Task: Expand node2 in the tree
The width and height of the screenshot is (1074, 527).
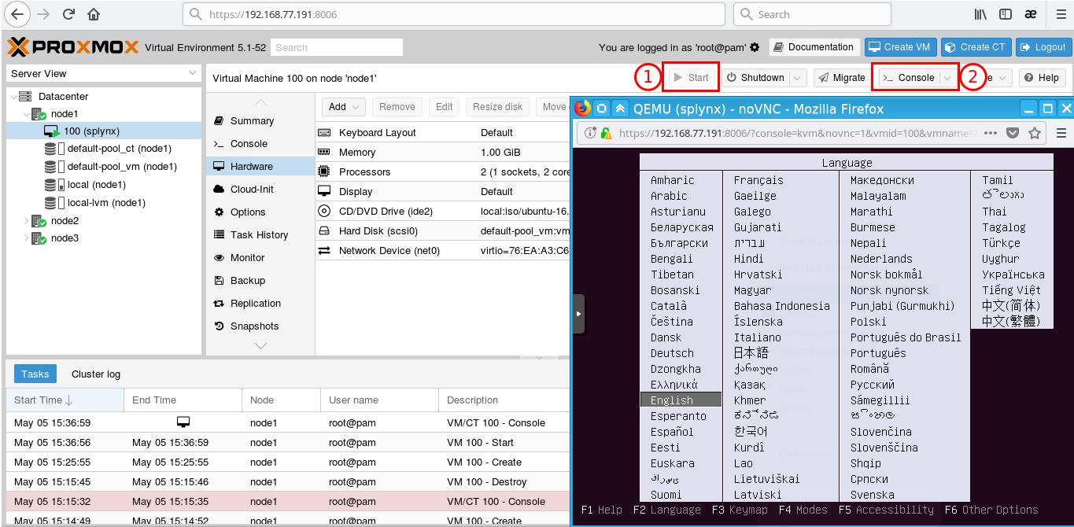Action: click(26, 221)
